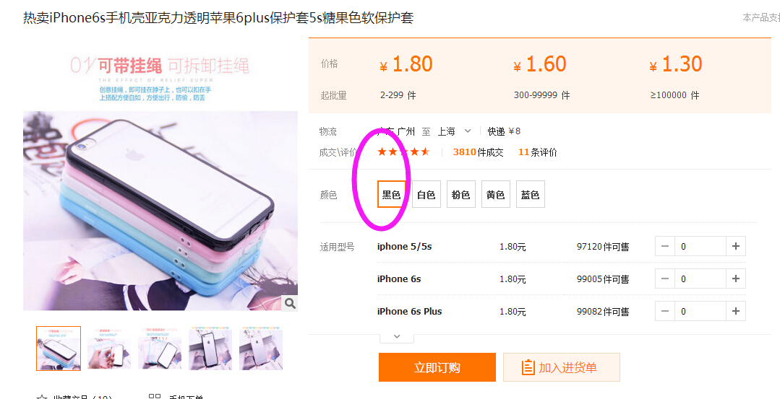Decrease iPhone 6s Plus quantity with minus

(x=665, y=312)
